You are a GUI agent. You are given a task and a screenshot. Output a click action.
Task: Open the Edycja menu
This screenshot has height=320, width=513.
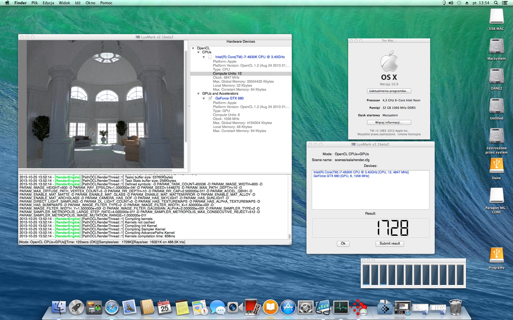[48, 3]
